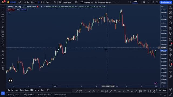Screen dimensions: 173x97
Task: Open the indicator templates grid icon
Action: (x=76, y=2)
